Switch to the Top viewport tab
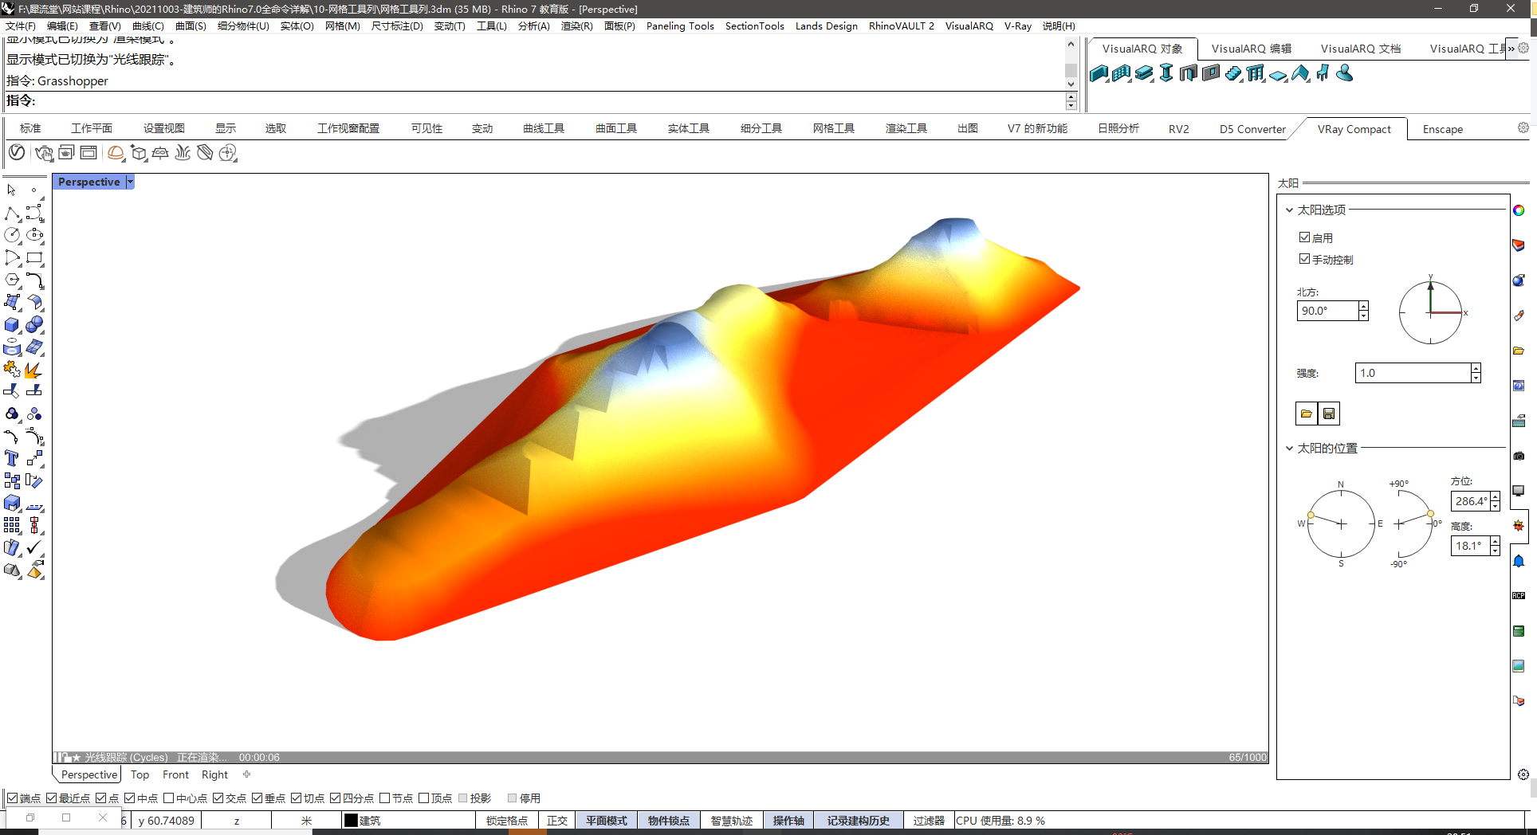The width and height of the screenshot is (1537, 835). click(x=140, y=774)
